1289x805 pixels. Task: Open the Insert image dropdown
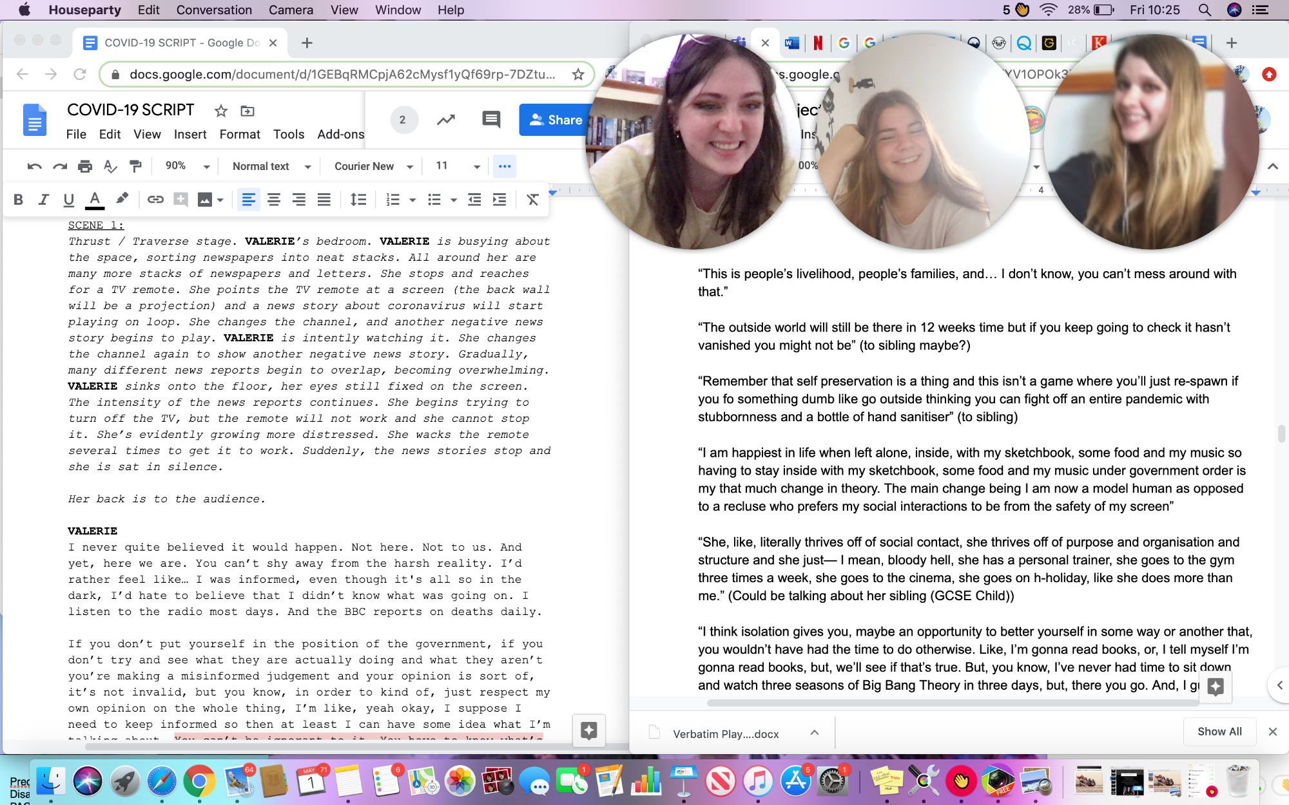[x=220, y=200]
